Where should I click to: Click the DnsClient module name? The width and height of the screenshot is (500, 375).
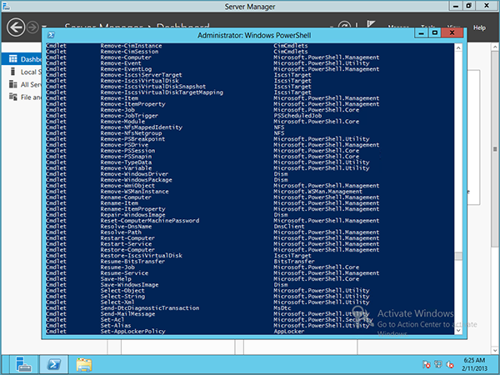[x=289, y=227]
